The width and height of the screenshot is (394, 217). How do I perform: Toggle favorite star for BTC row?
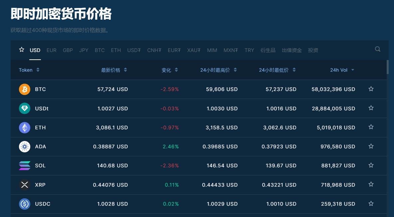tap(371, 89)
